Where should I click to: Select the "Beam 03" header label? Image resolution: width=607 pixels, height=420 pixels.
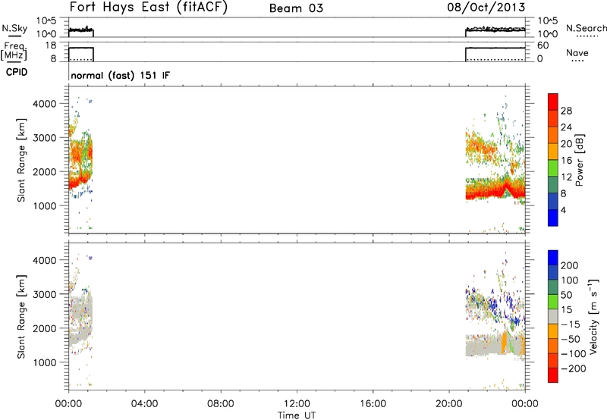point(296,8)
